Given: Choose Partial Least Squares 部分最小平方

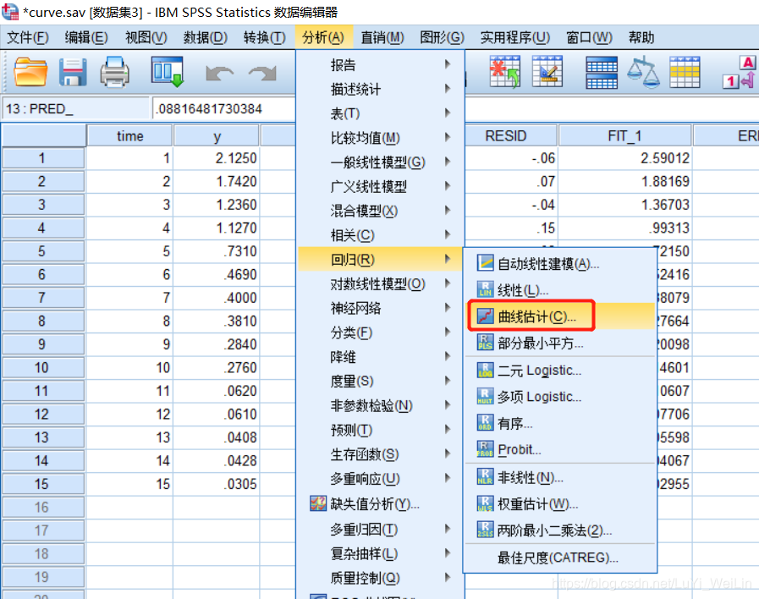Looking at the screenshot, I should 560,343.
